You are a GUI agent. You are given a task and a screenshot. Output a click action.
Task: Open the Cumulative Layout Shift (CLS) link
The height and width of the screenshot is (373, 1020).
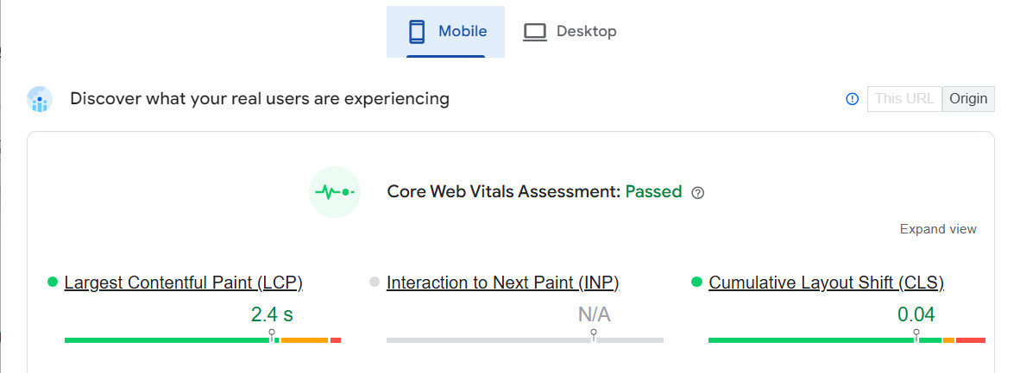[x=826, y=283]
